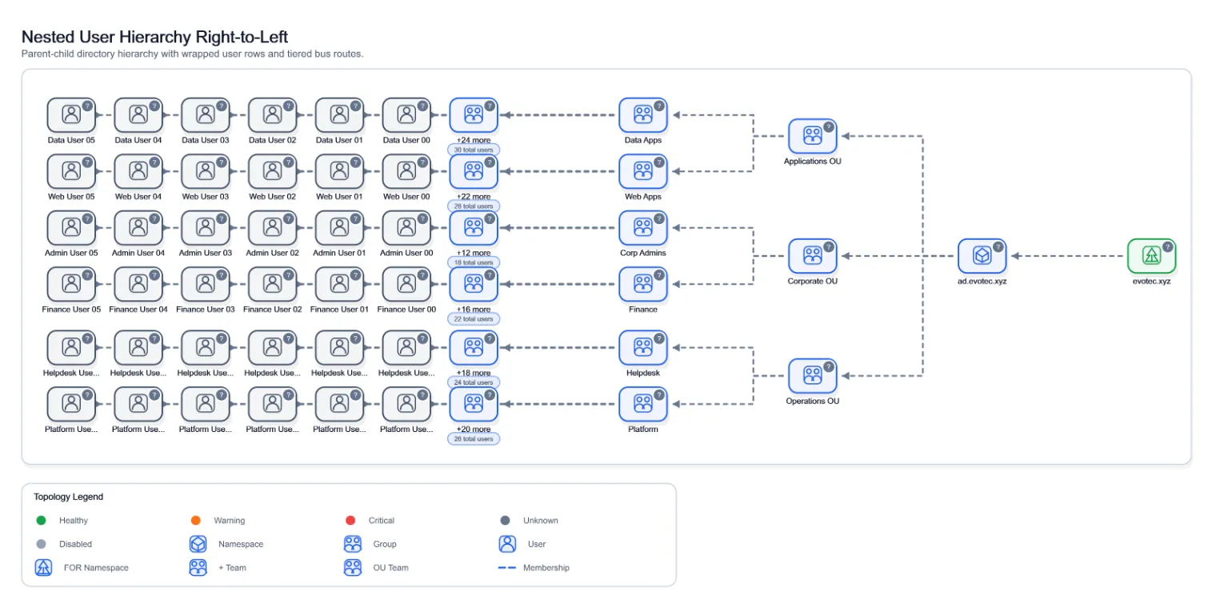The height and width of the screenshot is (608, 1232).
Task: Click the red Critical legend dot
Action: coord(350,521)
